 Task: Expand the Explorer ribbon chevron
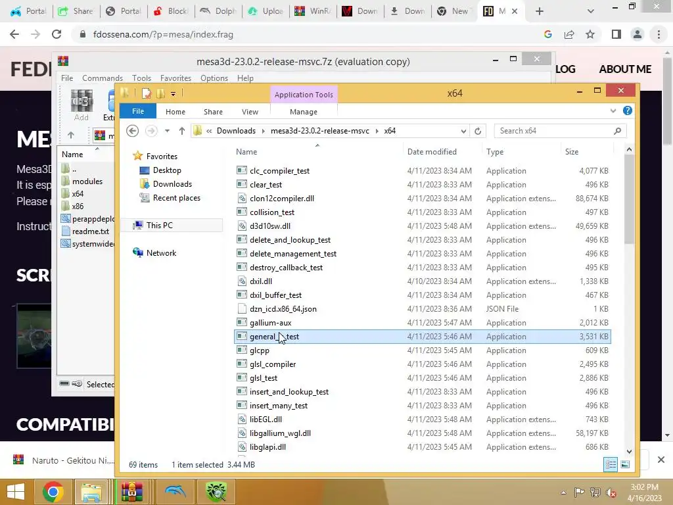pyautogui.click(x=613, y=110)
